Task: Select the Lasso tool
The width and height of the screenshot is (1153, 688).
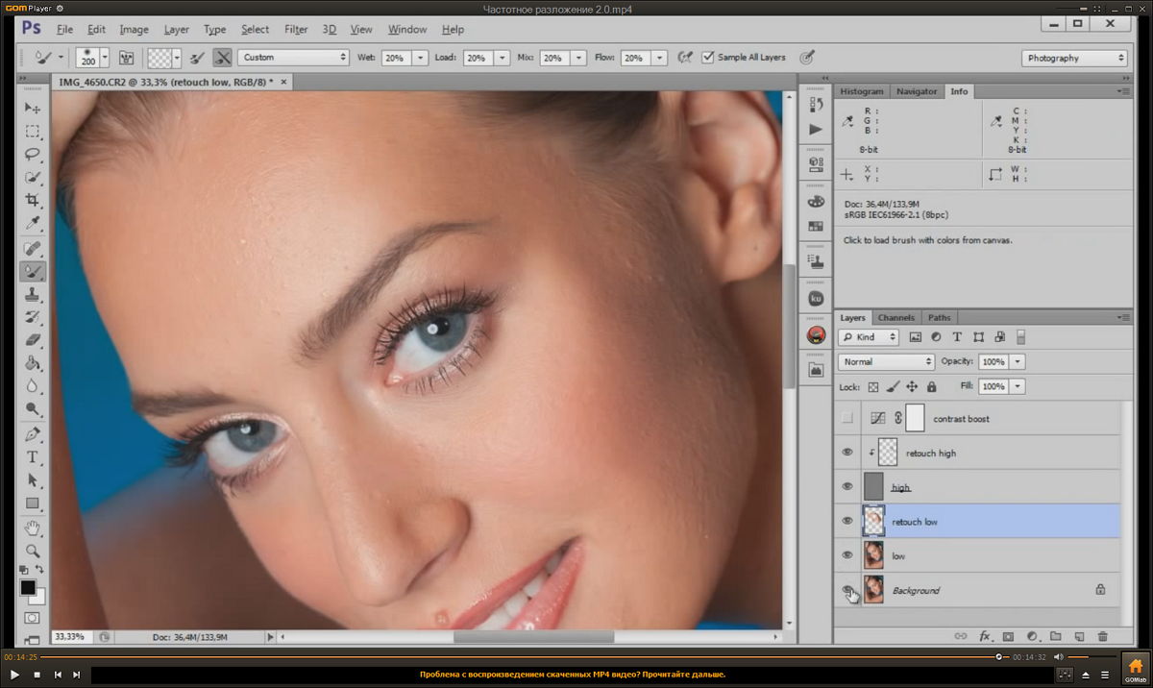Action: tap(33, 154)
